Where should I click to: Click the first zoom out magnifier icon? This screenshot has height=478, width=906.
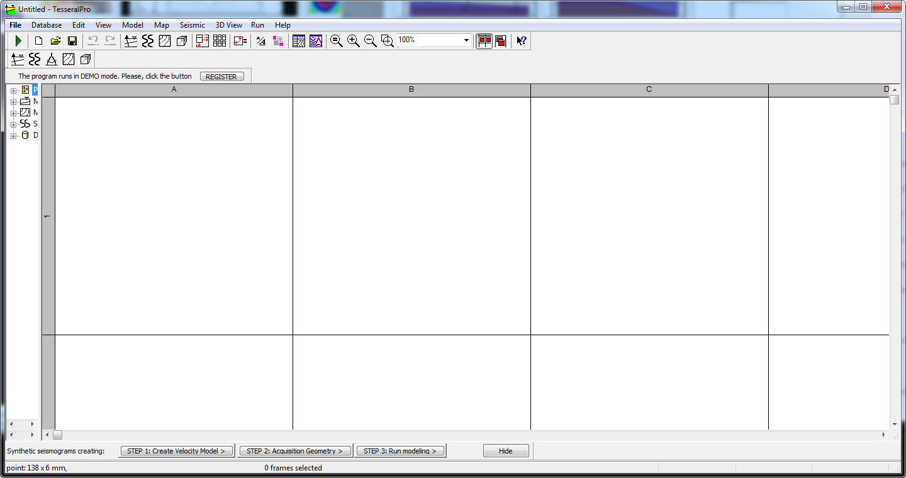point(337,41)
